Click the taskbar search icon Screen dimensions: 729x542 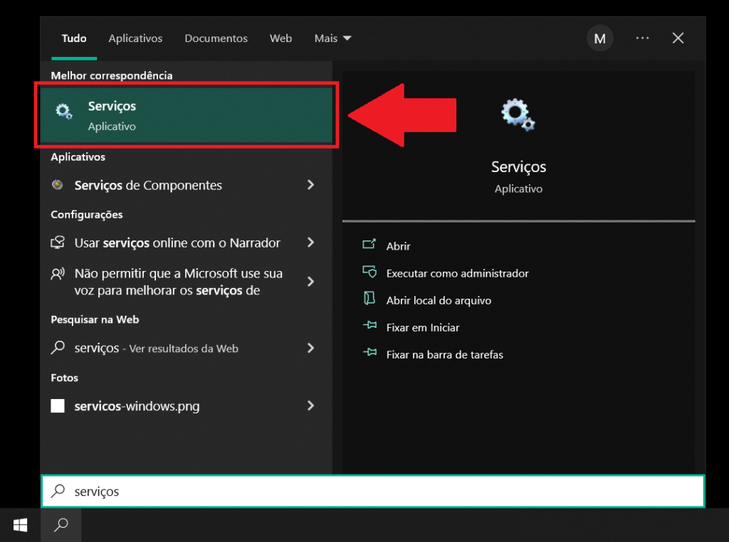(x=61, y=525)
